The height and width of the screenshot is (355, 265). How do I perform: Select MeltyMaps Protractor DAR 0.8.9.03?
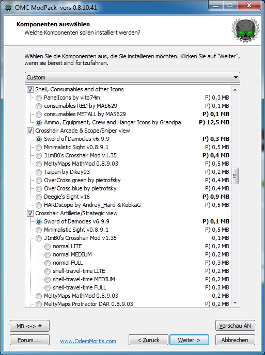click(39, 304)
